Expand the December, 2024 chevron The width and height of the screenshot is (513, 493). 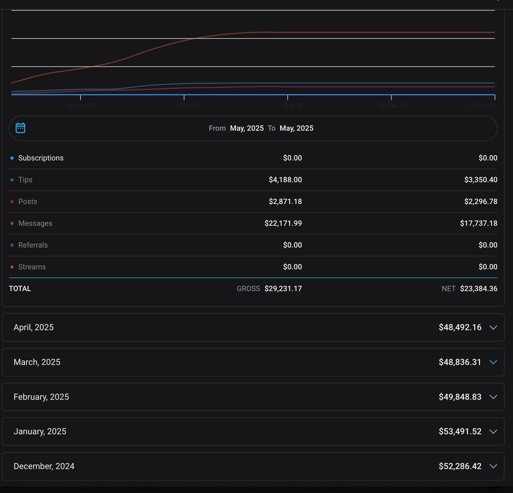(x=493, y=466)
